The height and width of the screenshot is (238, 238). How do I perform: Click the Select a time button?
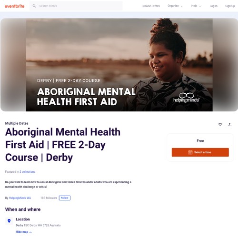(x=200, y=152)
